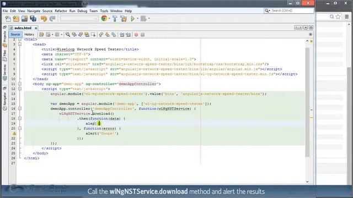Image resolution: width=353 pixels, height=198 pixels.
Task: Click the Undo arrow icon
Action: pos(44,19)
